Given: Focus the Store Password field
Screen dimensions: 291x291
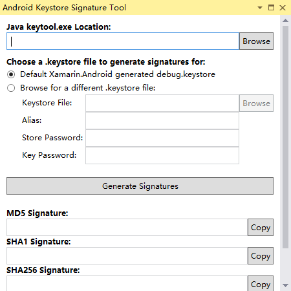Looking at the screenshot, I should [x=162, y=138].
